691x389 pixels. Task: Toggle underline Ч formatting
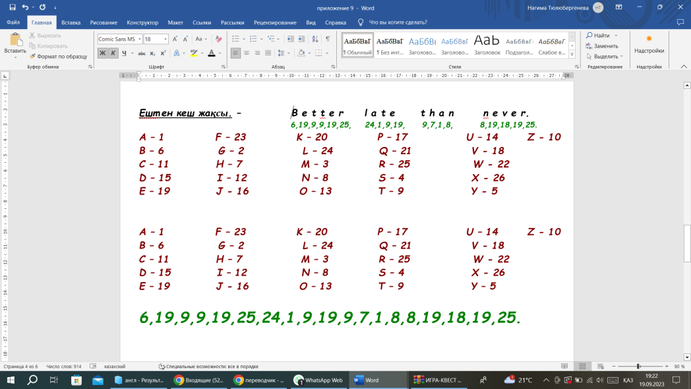(124, 53)
